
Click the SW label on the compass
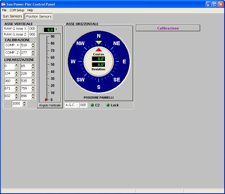tap(80, 80)
